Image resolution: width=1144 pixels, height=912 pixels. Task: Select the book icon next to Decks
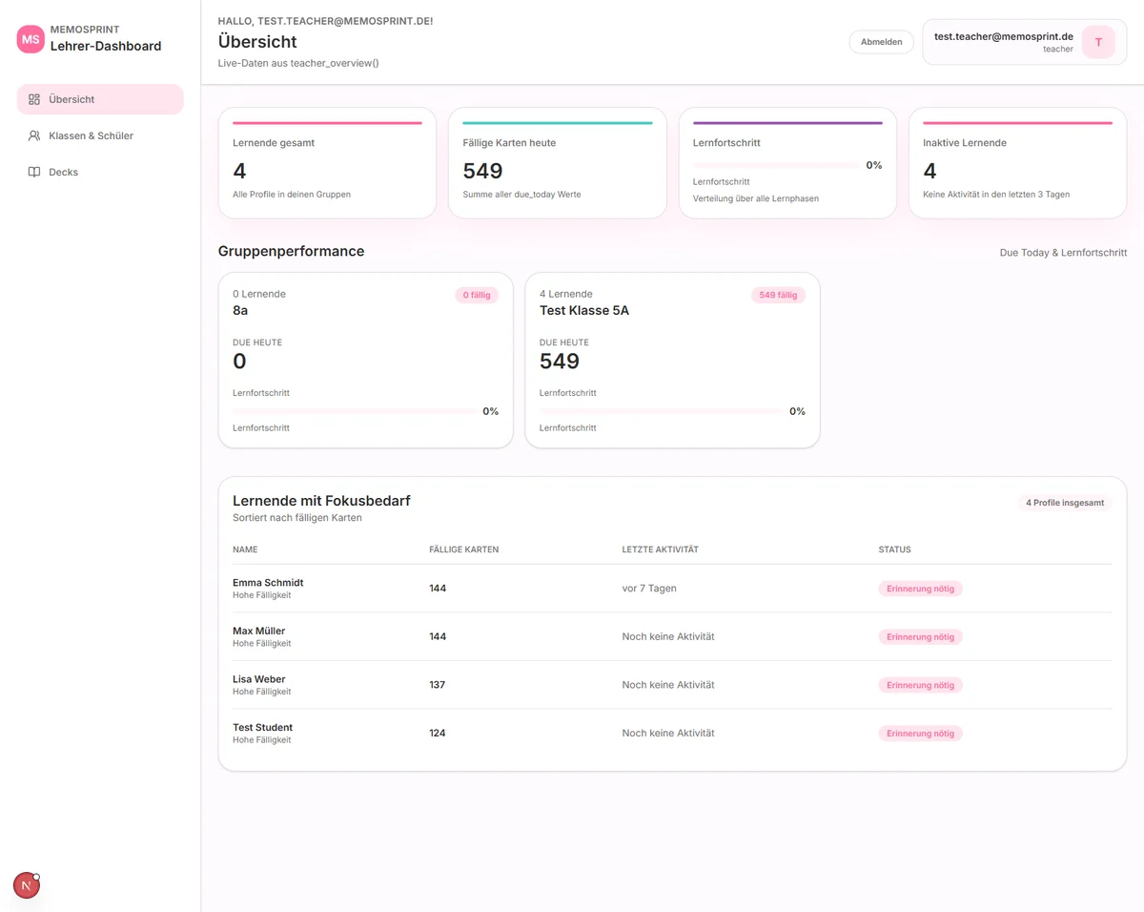click(34, 172)
